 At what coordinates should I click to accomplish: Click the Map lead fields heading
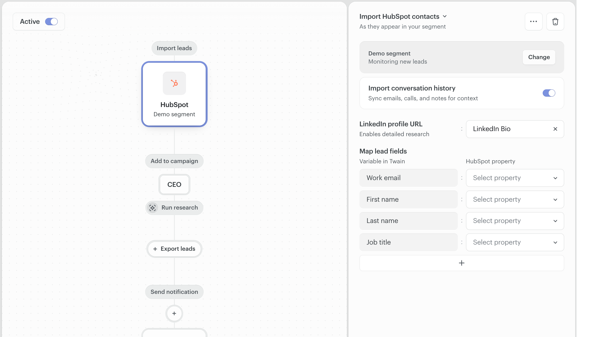coord(383,151)
